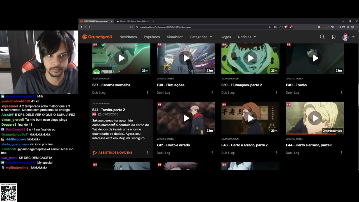The height and width of the screenshot is (202, 359).
Task: Click the streamer webcam feed
Action: [x=39, y=62]
